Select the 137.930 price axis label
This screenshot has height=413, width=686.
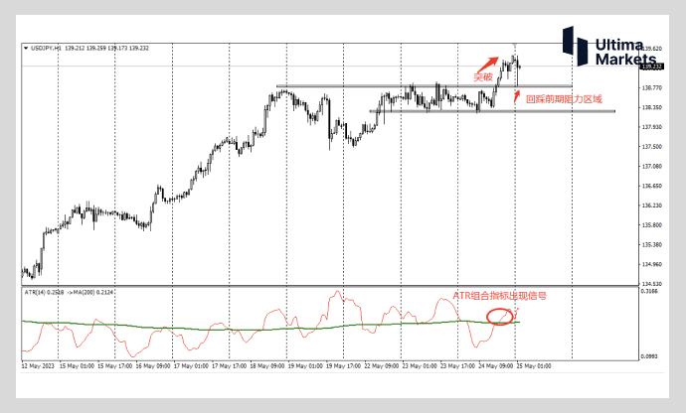click(x=652, y=127)
